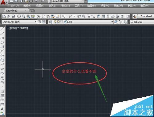The height and width of the screenshot is (117, 154).
Task: Open the 视图(V) menu
Action: click(40, 6)
